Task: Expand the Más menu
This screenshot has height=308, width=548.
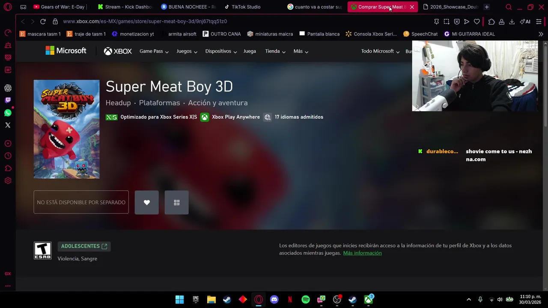Action: pos(301,51)
